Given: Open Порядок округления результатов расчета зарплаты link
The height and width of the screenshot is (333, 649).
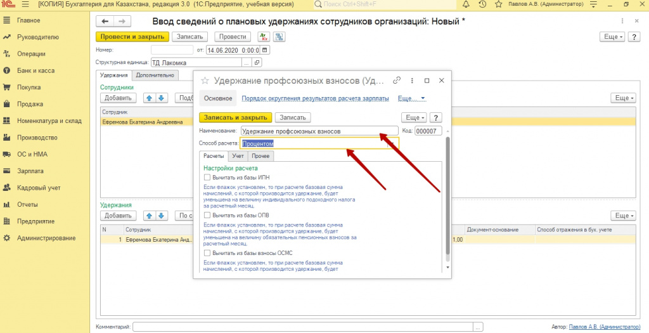Looking at the screenshot, I should coord(316,98).
